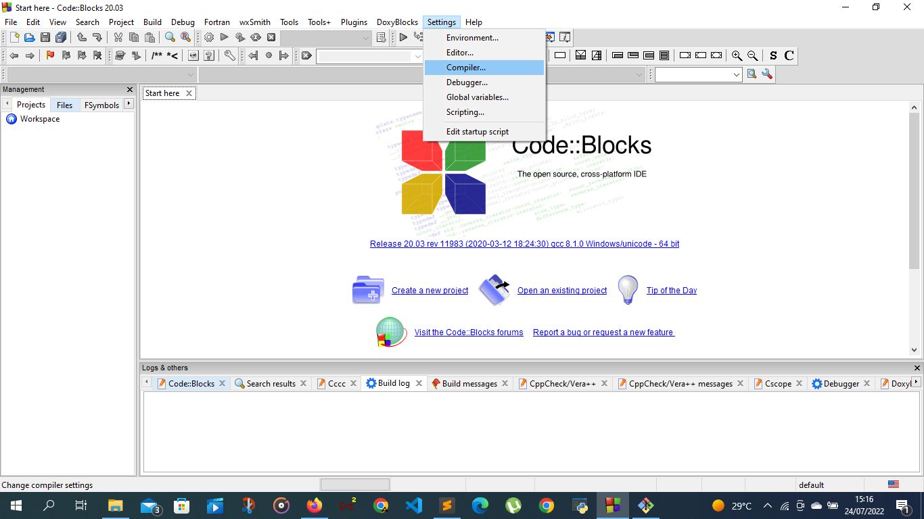
Task: Open the code completion scope dropdown
Action: [101, 74]
